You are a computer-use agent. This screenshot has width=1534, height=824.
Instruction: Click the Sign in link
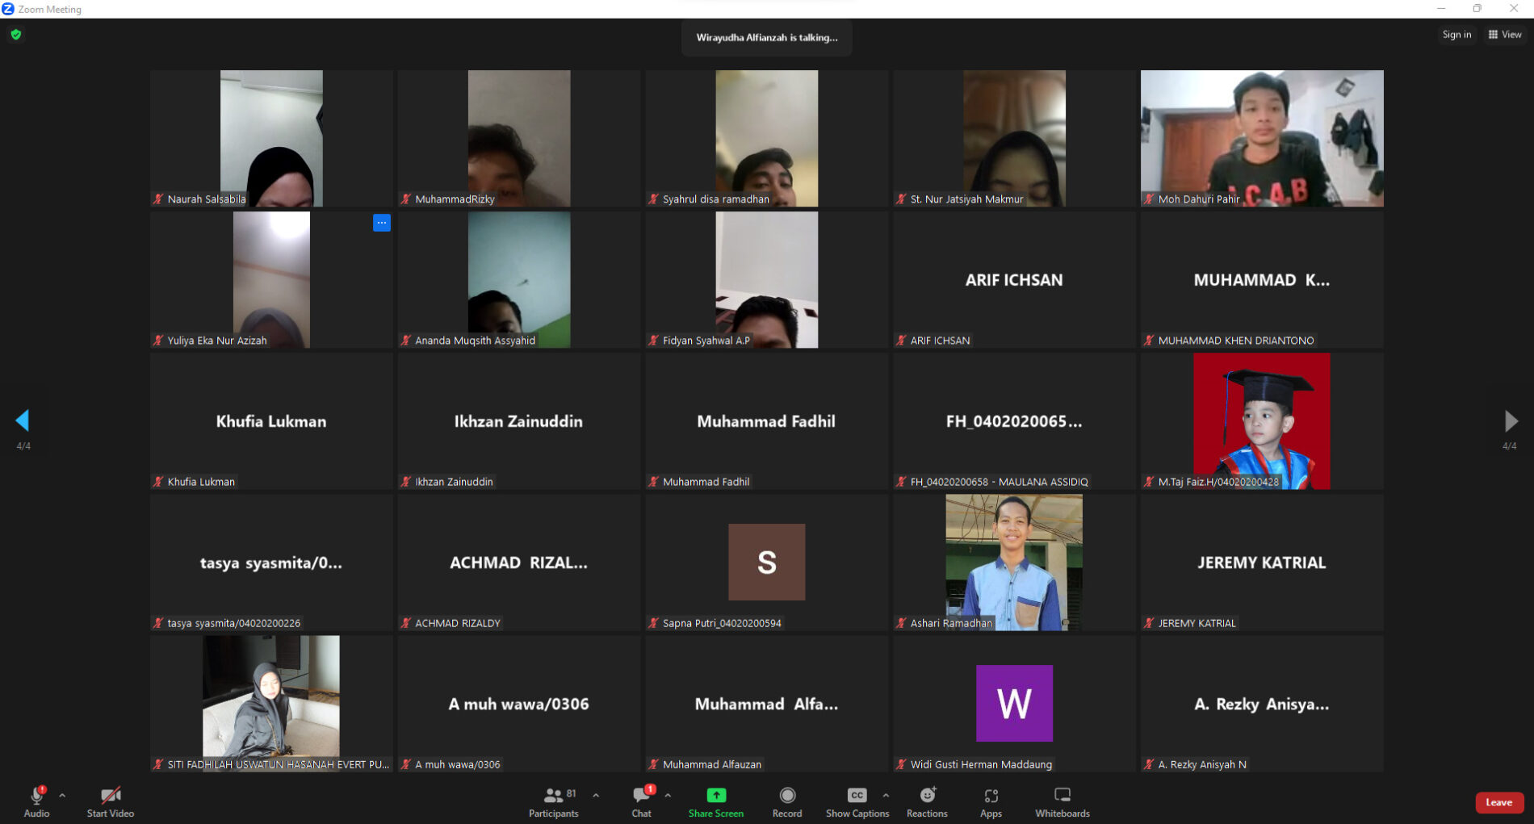tap(1456, 35)
